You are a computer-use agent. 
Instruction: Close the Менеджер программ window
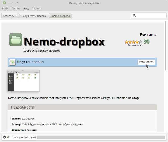[4, 3]
